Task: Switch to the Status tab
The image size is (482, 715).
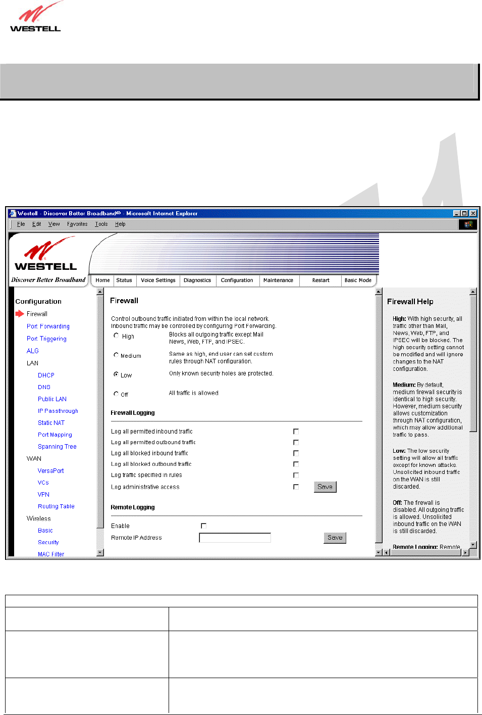Action: tap(124, 280)
